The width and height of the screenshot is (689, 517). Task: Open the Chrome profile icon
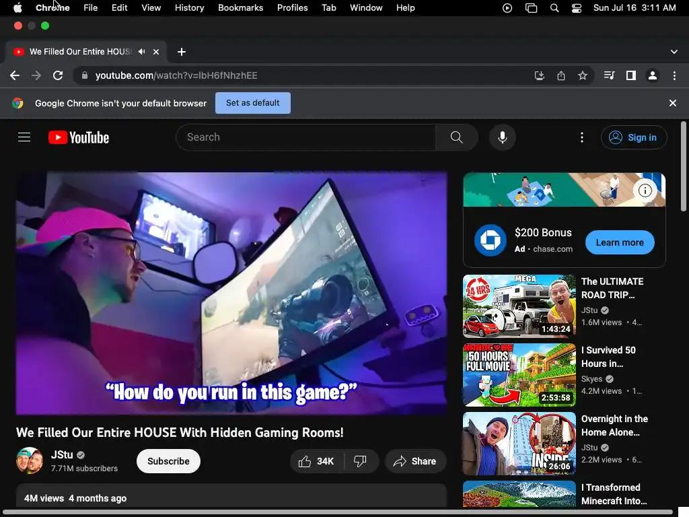tap(653, 75)
